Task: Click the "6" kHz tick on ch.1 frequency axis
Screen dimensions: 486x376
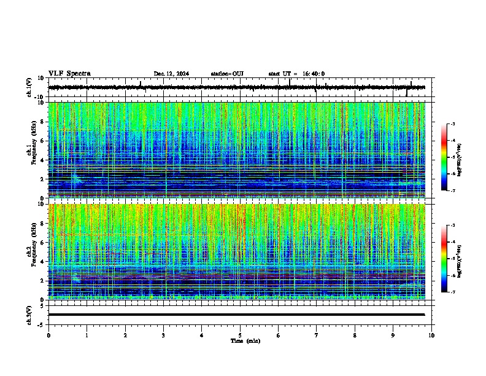Action: (43, 141)
